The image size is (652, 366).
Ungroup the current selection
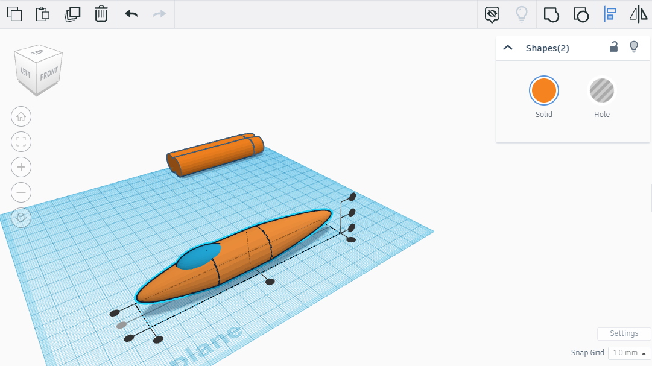click(580, 14)
